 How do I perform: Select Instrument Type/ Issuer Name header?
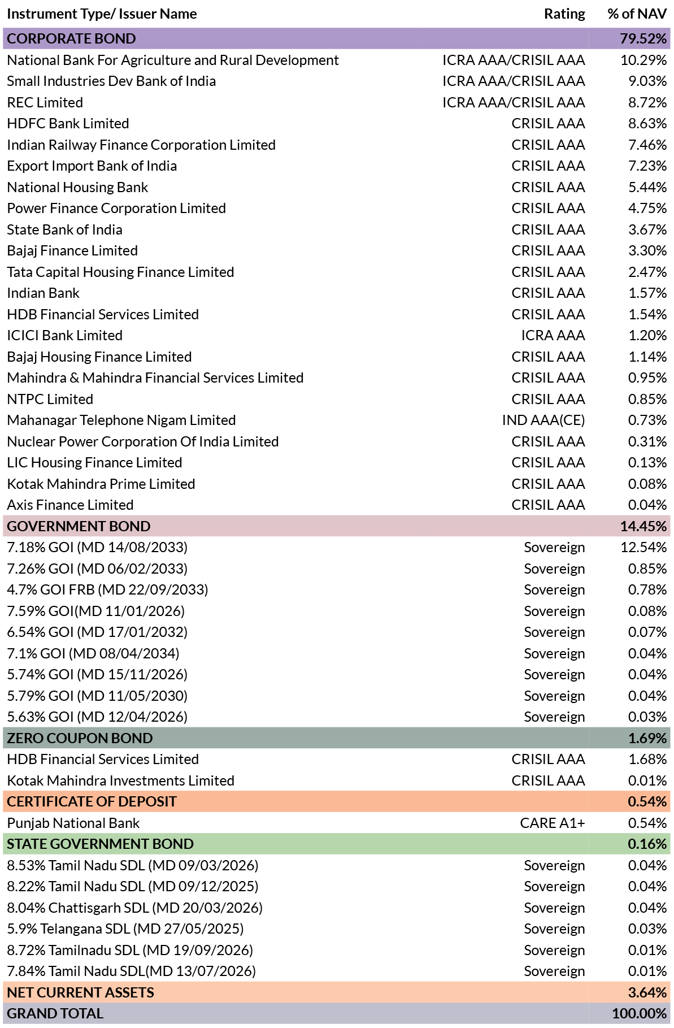point(102,14)
